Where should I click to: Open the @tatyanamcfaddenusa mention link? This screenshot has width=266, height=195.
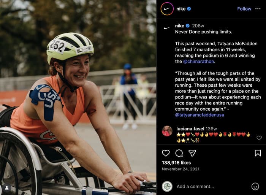coord(199,114)
